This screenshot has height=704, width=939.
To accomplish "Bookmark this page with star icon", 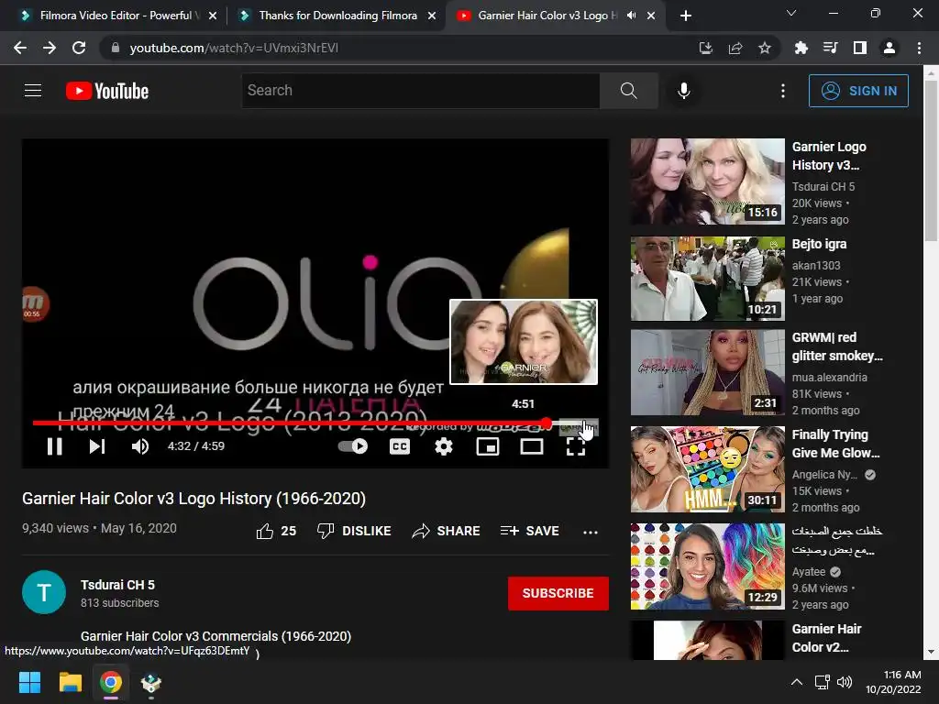I will click(x=765, y=48).
